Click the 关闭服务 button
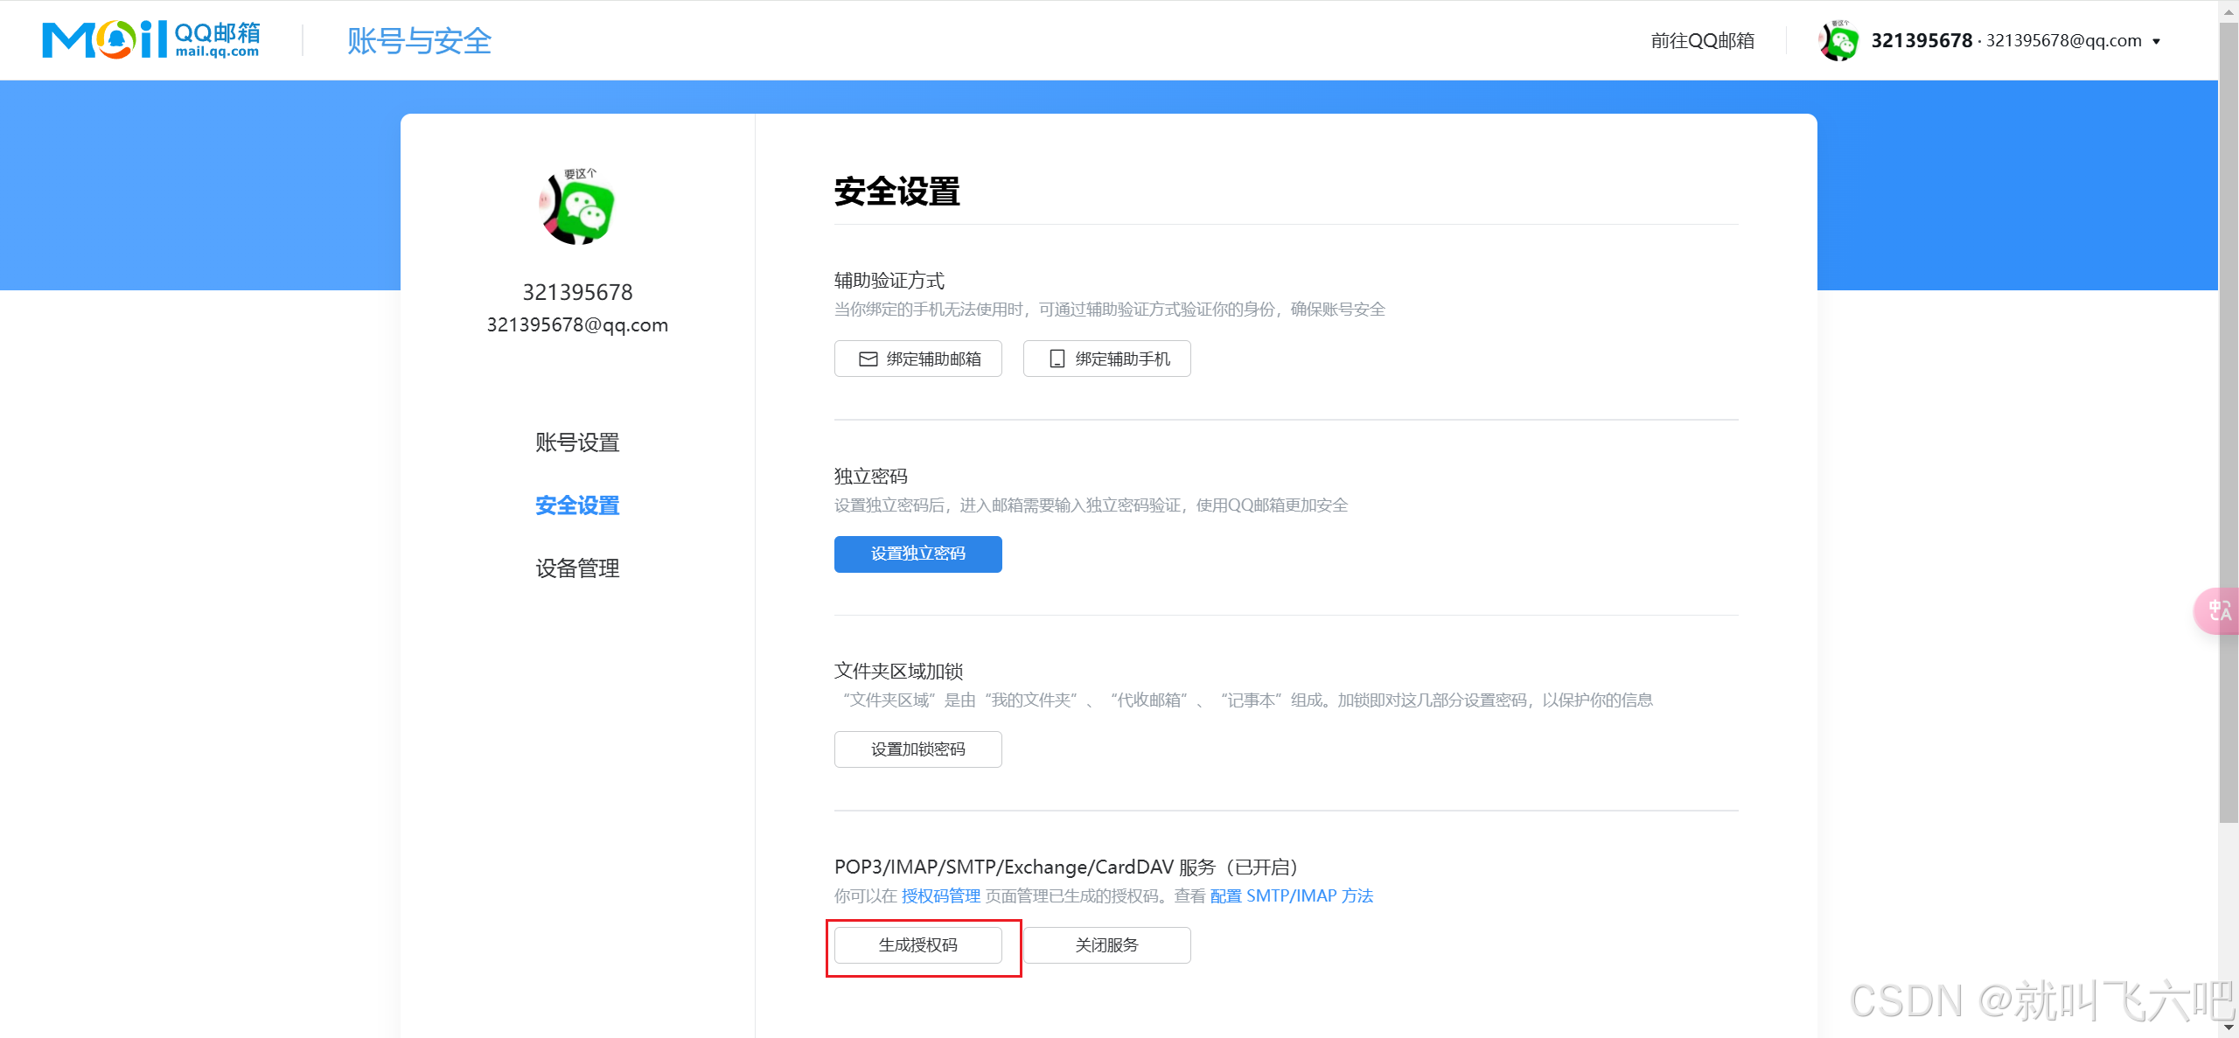The image size is (2239, 1038). point(1106,945)
